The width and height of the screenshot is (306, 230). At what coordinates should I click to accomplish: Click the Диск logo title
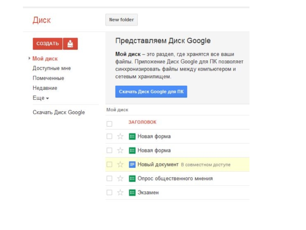(x=42, y=20)
